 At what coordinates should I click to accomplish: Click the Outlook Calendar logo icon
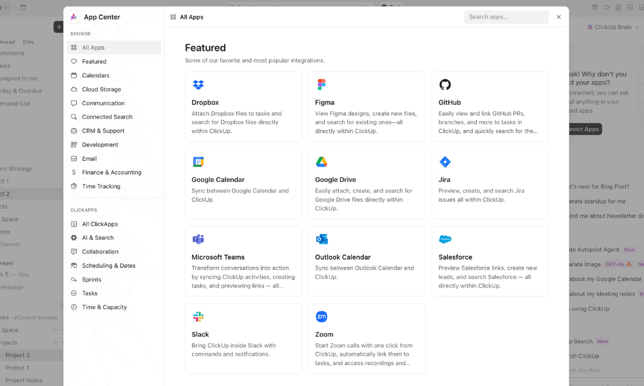321,239
